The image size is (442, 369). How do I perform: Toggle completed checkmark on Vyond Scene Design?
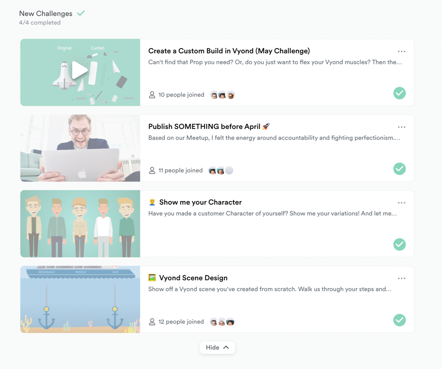click(x=399, y=320)
